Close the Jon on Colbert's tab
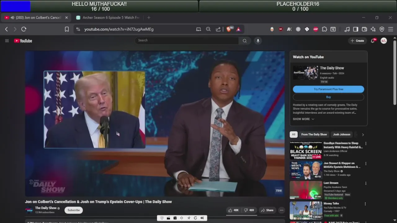 pyautogui.click(x=66, y=18)
